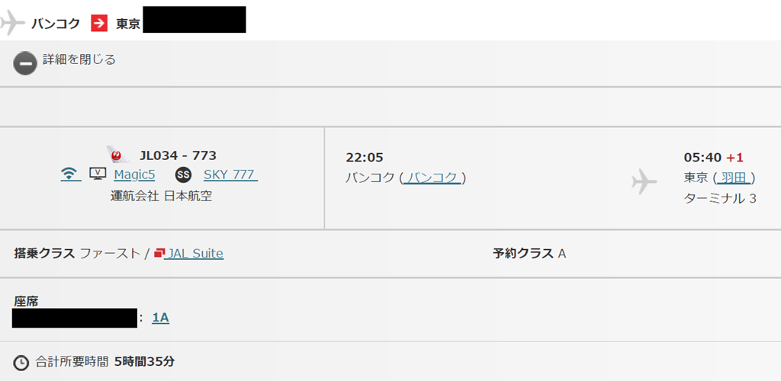Click the flight number JL034 - 773

tap(178, 155)
